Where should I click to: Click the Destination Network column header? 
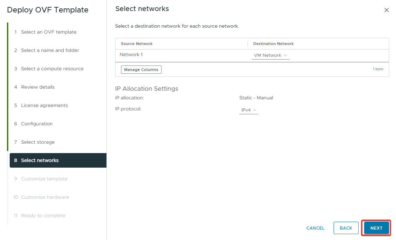click(x=273, y=44)
